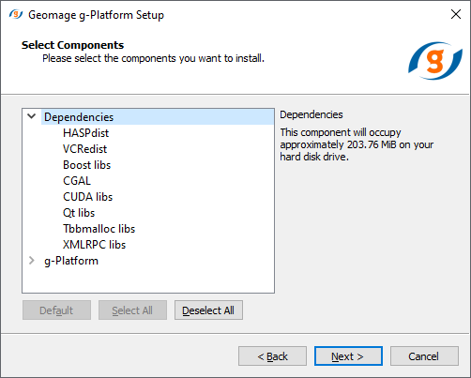Collapse the Dependencies tree node
This screenshot has width=471, height=378.
[32, 116]
